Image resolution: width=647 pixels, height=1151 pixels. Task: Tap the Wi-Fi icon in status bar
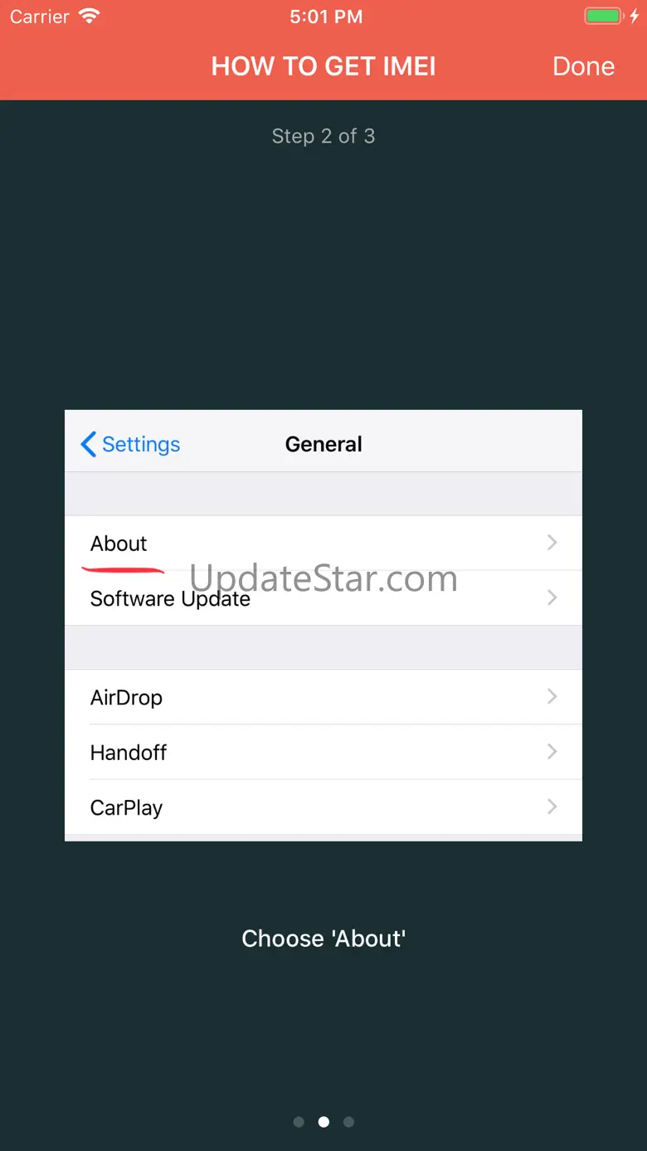pos(88,17)
